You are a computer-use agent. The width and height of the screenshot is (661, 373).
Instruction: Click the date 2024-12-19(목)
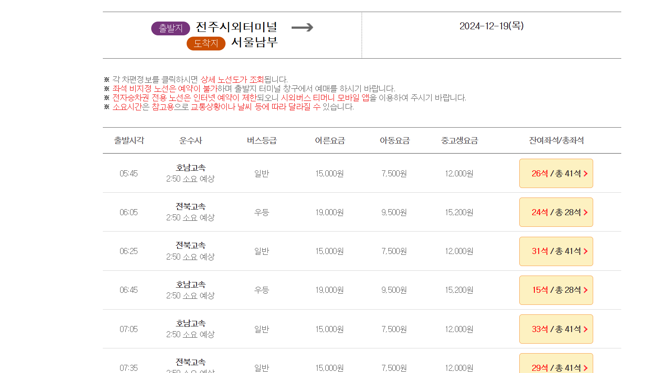(492, 26)
